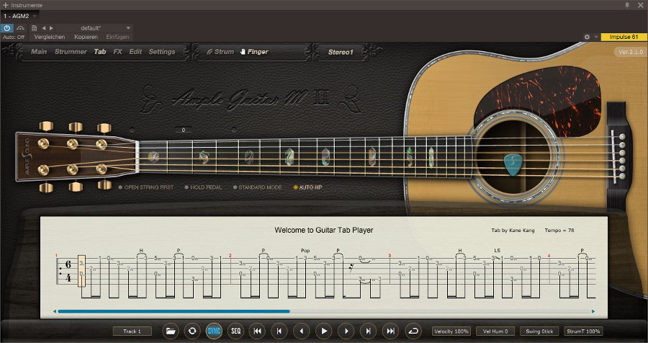This screenshot has height=343, width=648.
Task: Load the previous preset
Action: coord(43,28)
